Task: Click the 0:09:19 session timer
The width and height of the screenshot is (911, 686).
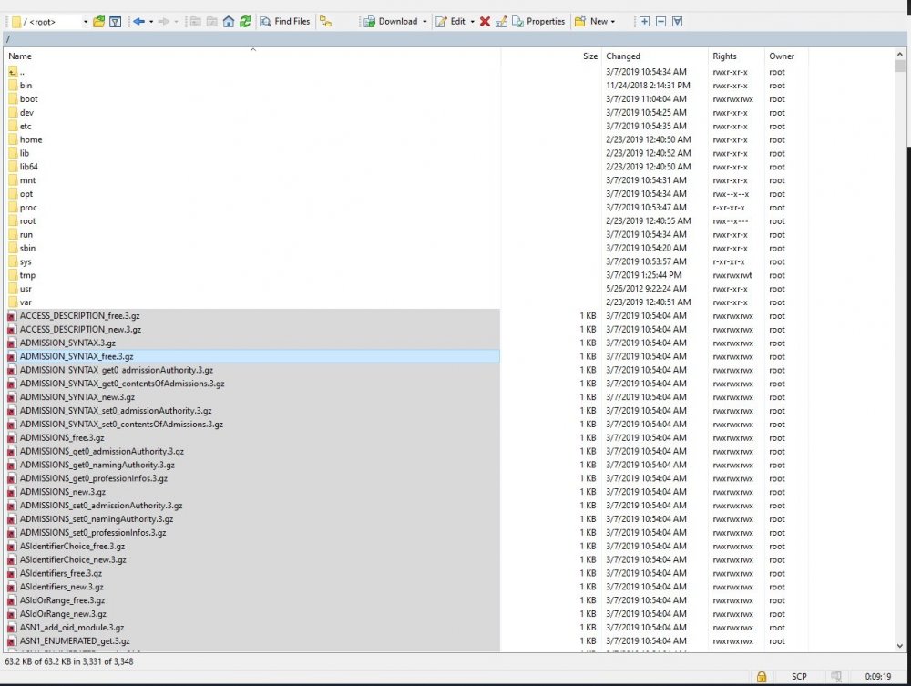Action: pos(877,677)
